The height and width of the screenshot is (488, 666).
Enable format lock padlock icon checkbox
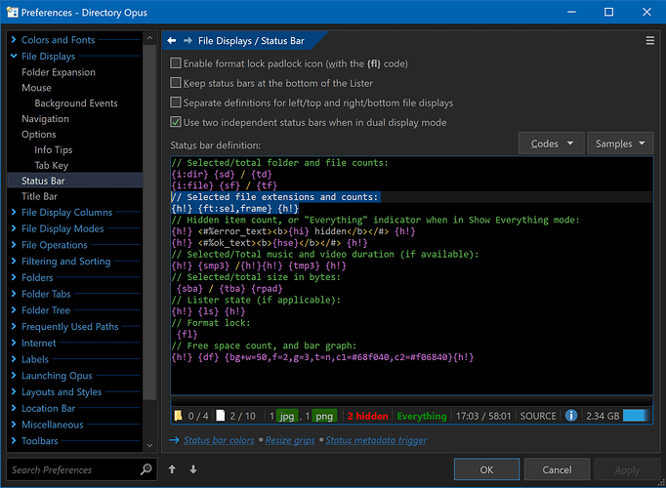176,63
